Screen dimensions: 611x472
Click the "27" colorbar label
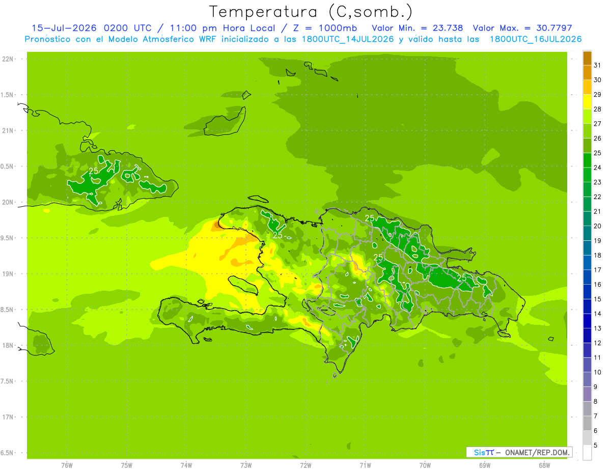(x=598, y=124)
